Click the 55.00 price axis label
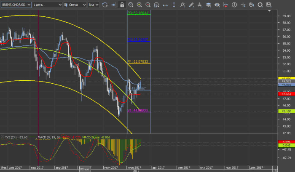This screenshot has width=295, height=172. [x=286, y=43]
